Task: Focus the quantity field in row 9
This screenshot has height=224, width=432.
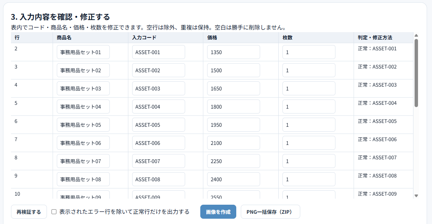Action: coord(309,179)
